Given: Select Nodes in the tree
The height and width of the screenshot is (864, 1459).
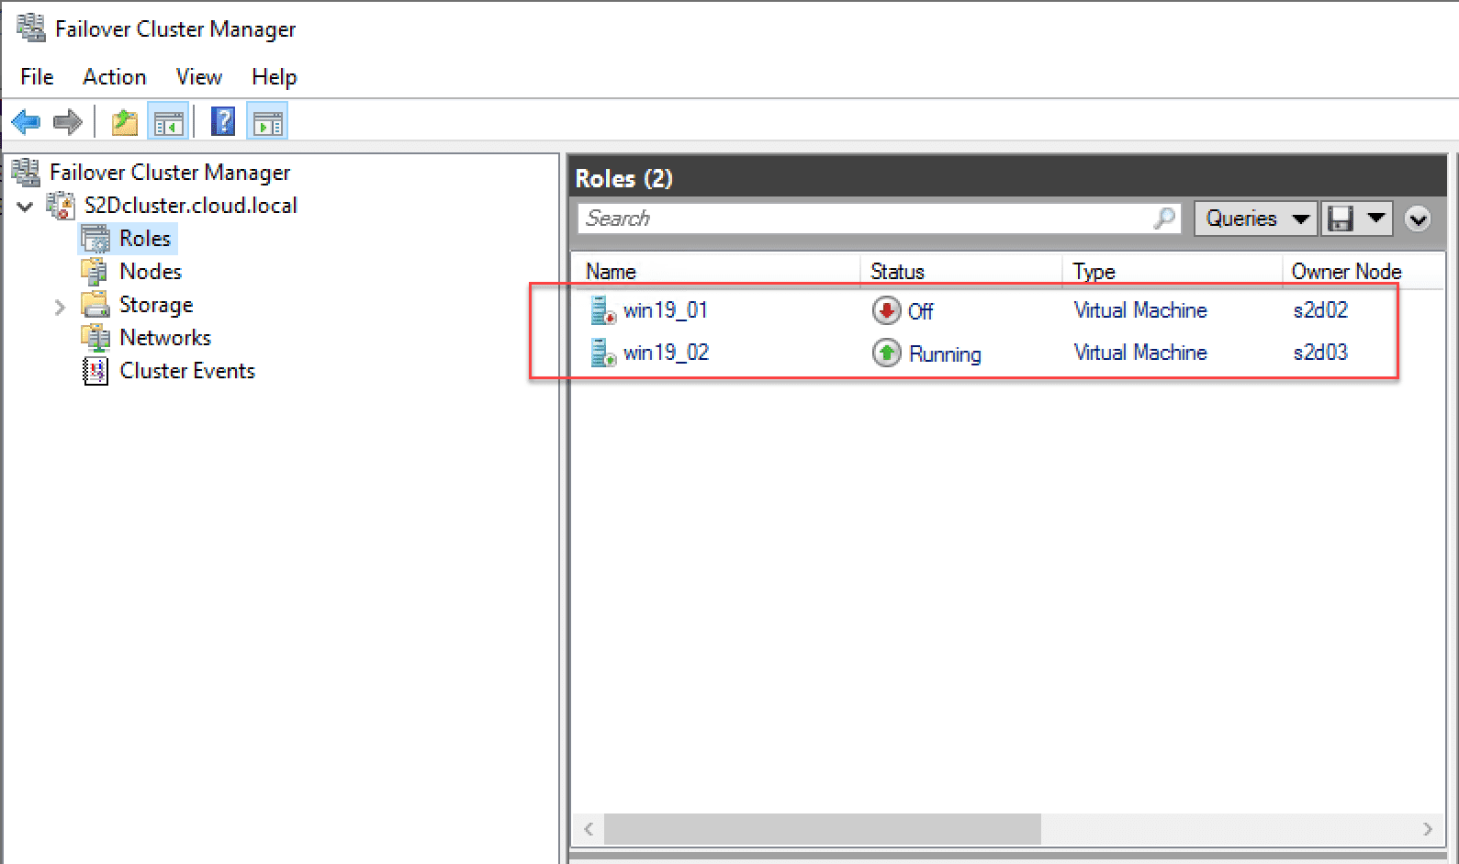Looking at the screenshot, I should 151,272.
